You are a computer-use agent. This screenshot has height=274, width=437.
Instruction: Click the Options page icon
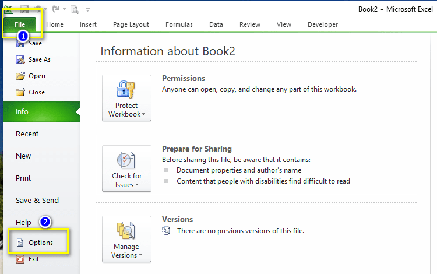(20, 243)
